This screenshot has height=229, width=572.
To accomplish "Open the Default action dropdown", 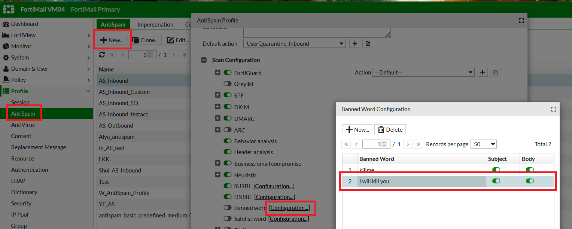I will (295, 44).
